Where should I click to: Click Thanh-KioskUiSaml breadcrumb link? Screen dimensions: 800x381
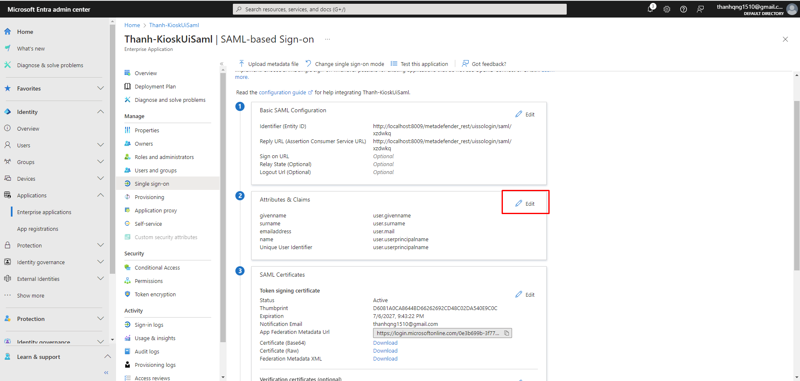coord(174,25)
